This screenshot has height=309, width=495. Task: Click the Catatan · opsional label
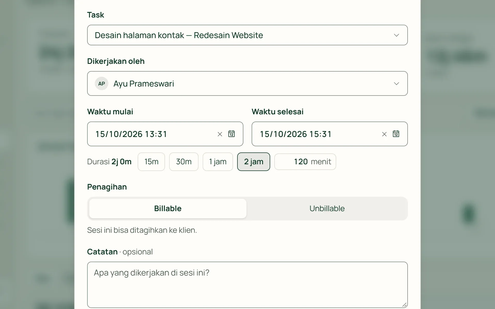120,252
